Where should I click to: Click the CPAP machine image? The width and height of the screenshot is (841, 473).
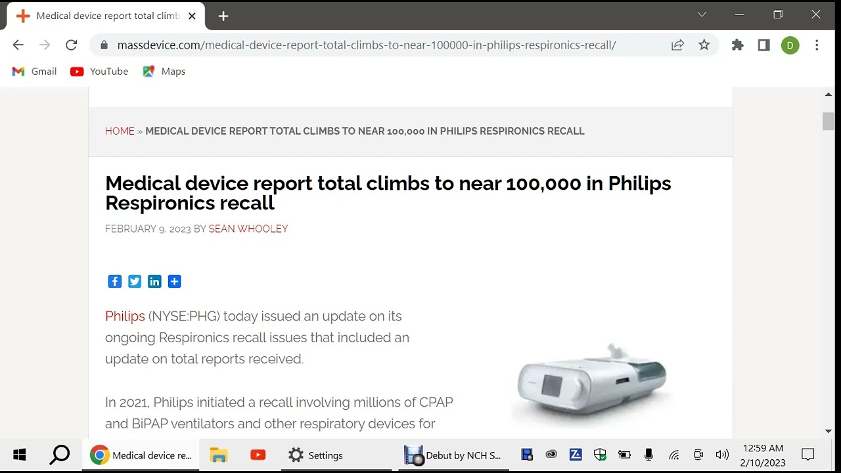coord(593,384)
